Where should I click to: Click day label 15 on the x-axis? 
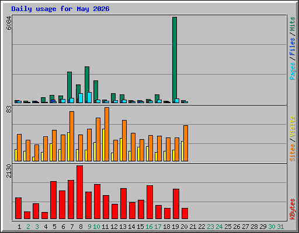[140, 227]
